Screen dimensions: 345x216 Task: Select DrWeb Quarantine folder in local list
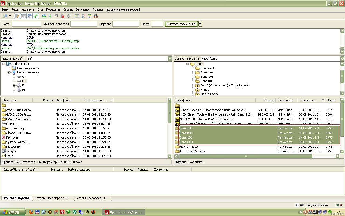(x=18, y=119)
